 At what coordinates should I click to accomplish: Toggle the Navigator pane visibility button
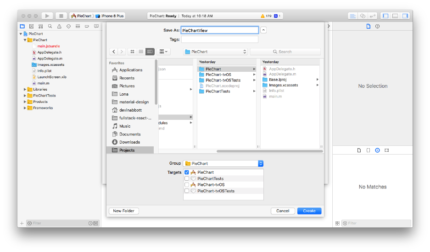(385, 16)
